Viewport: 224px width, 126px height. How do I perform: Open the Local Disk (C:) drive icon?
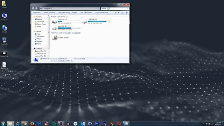(55, 22)
